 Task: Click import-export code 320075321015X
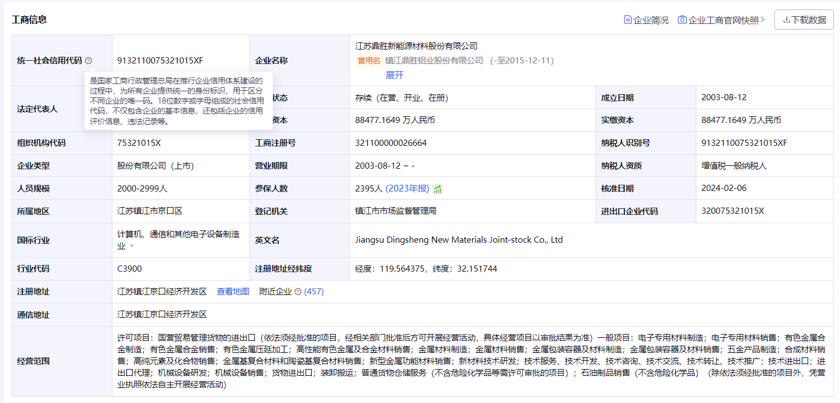pyautogui.click(x=733, y=211)
